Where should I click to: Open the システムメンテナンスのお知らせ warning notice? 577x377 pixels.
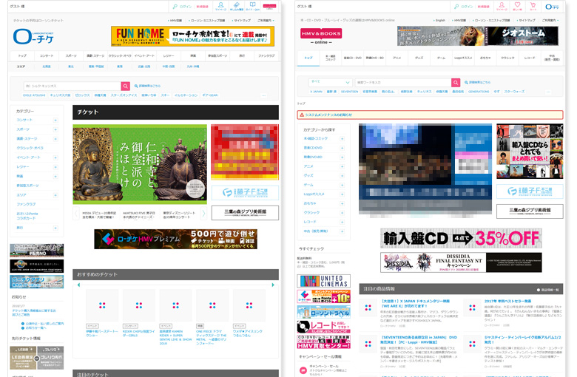pos(430,115)
